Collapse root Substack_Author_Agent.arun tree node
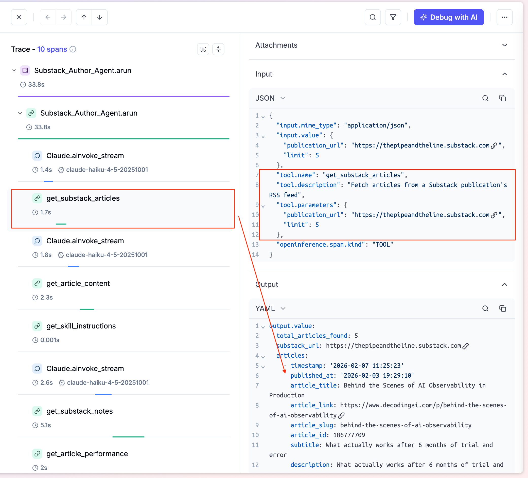 pyautogui.click(x=14, y=70)
